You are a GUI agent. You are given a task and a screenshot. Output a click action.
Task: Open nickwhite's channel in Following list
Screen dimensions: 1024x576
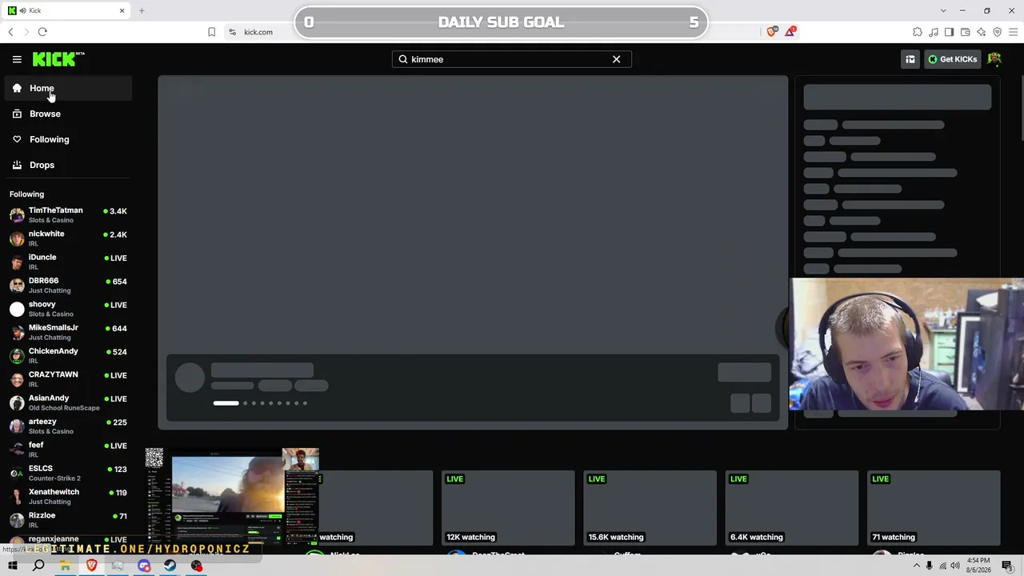[x=68, y=238]
